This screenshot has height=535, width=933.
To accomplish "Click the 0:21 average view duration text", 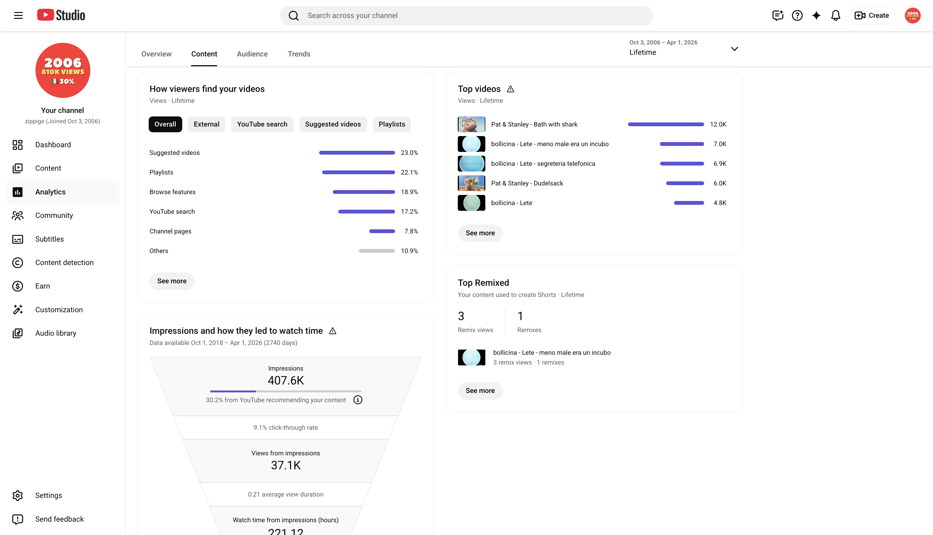I will click(286, 495).
